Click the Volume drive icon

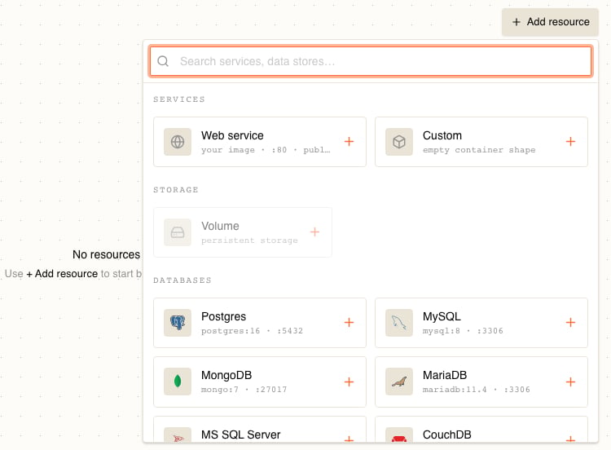point(178,232)
